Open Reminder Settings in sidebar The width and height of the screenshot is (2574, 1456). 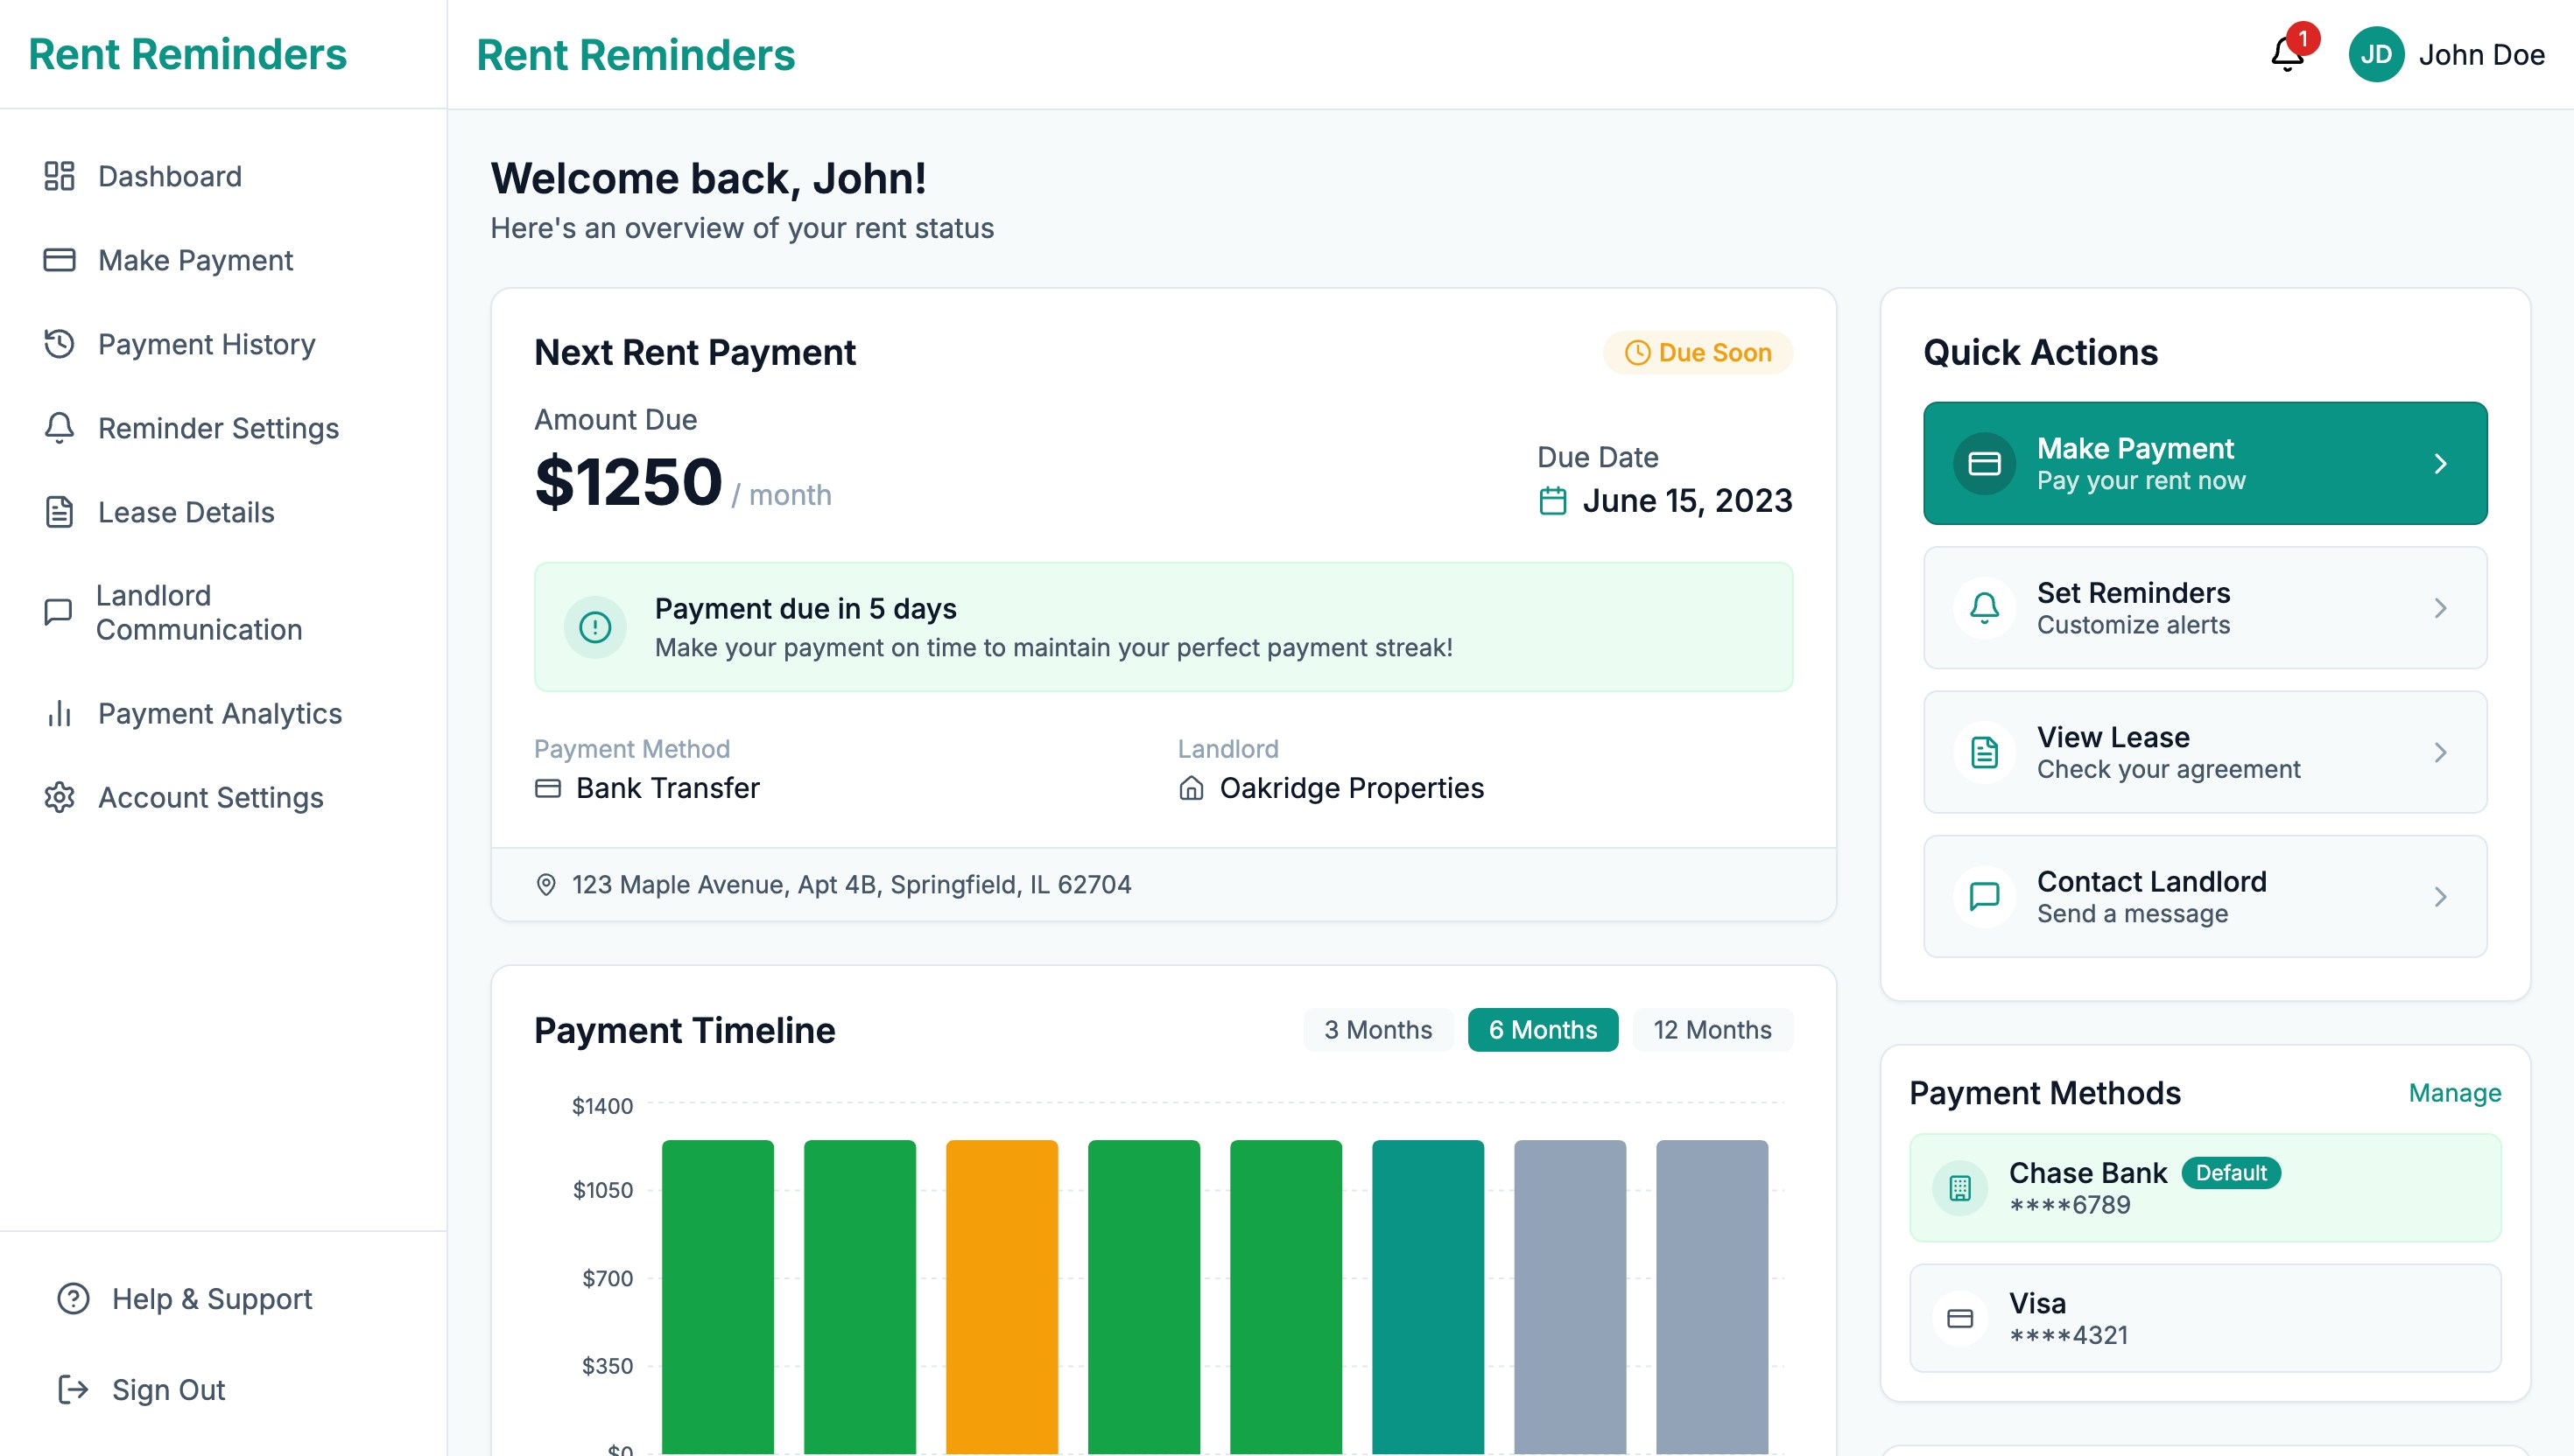pyautogui.click(x=218, y=428)
